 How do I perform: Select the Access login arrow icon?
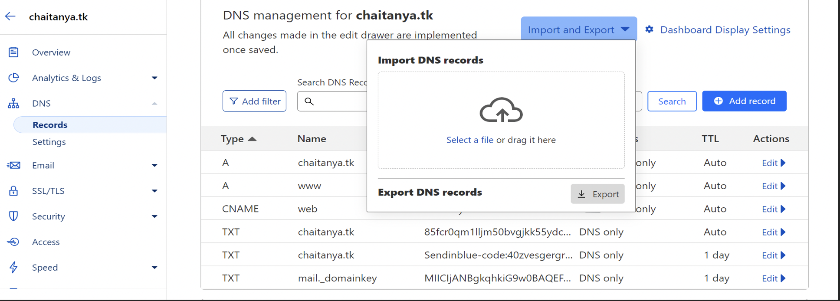[x=13, y=242]
